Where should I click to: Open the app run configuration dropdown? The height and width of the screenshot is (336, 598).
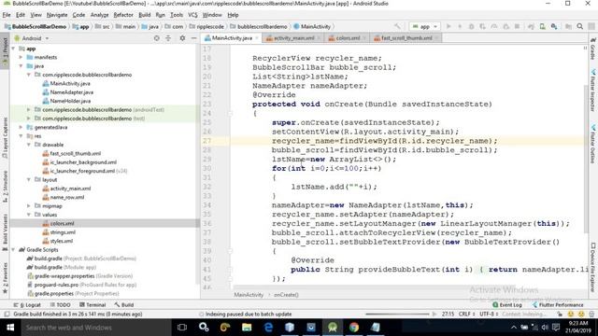(x=424, y=26)
